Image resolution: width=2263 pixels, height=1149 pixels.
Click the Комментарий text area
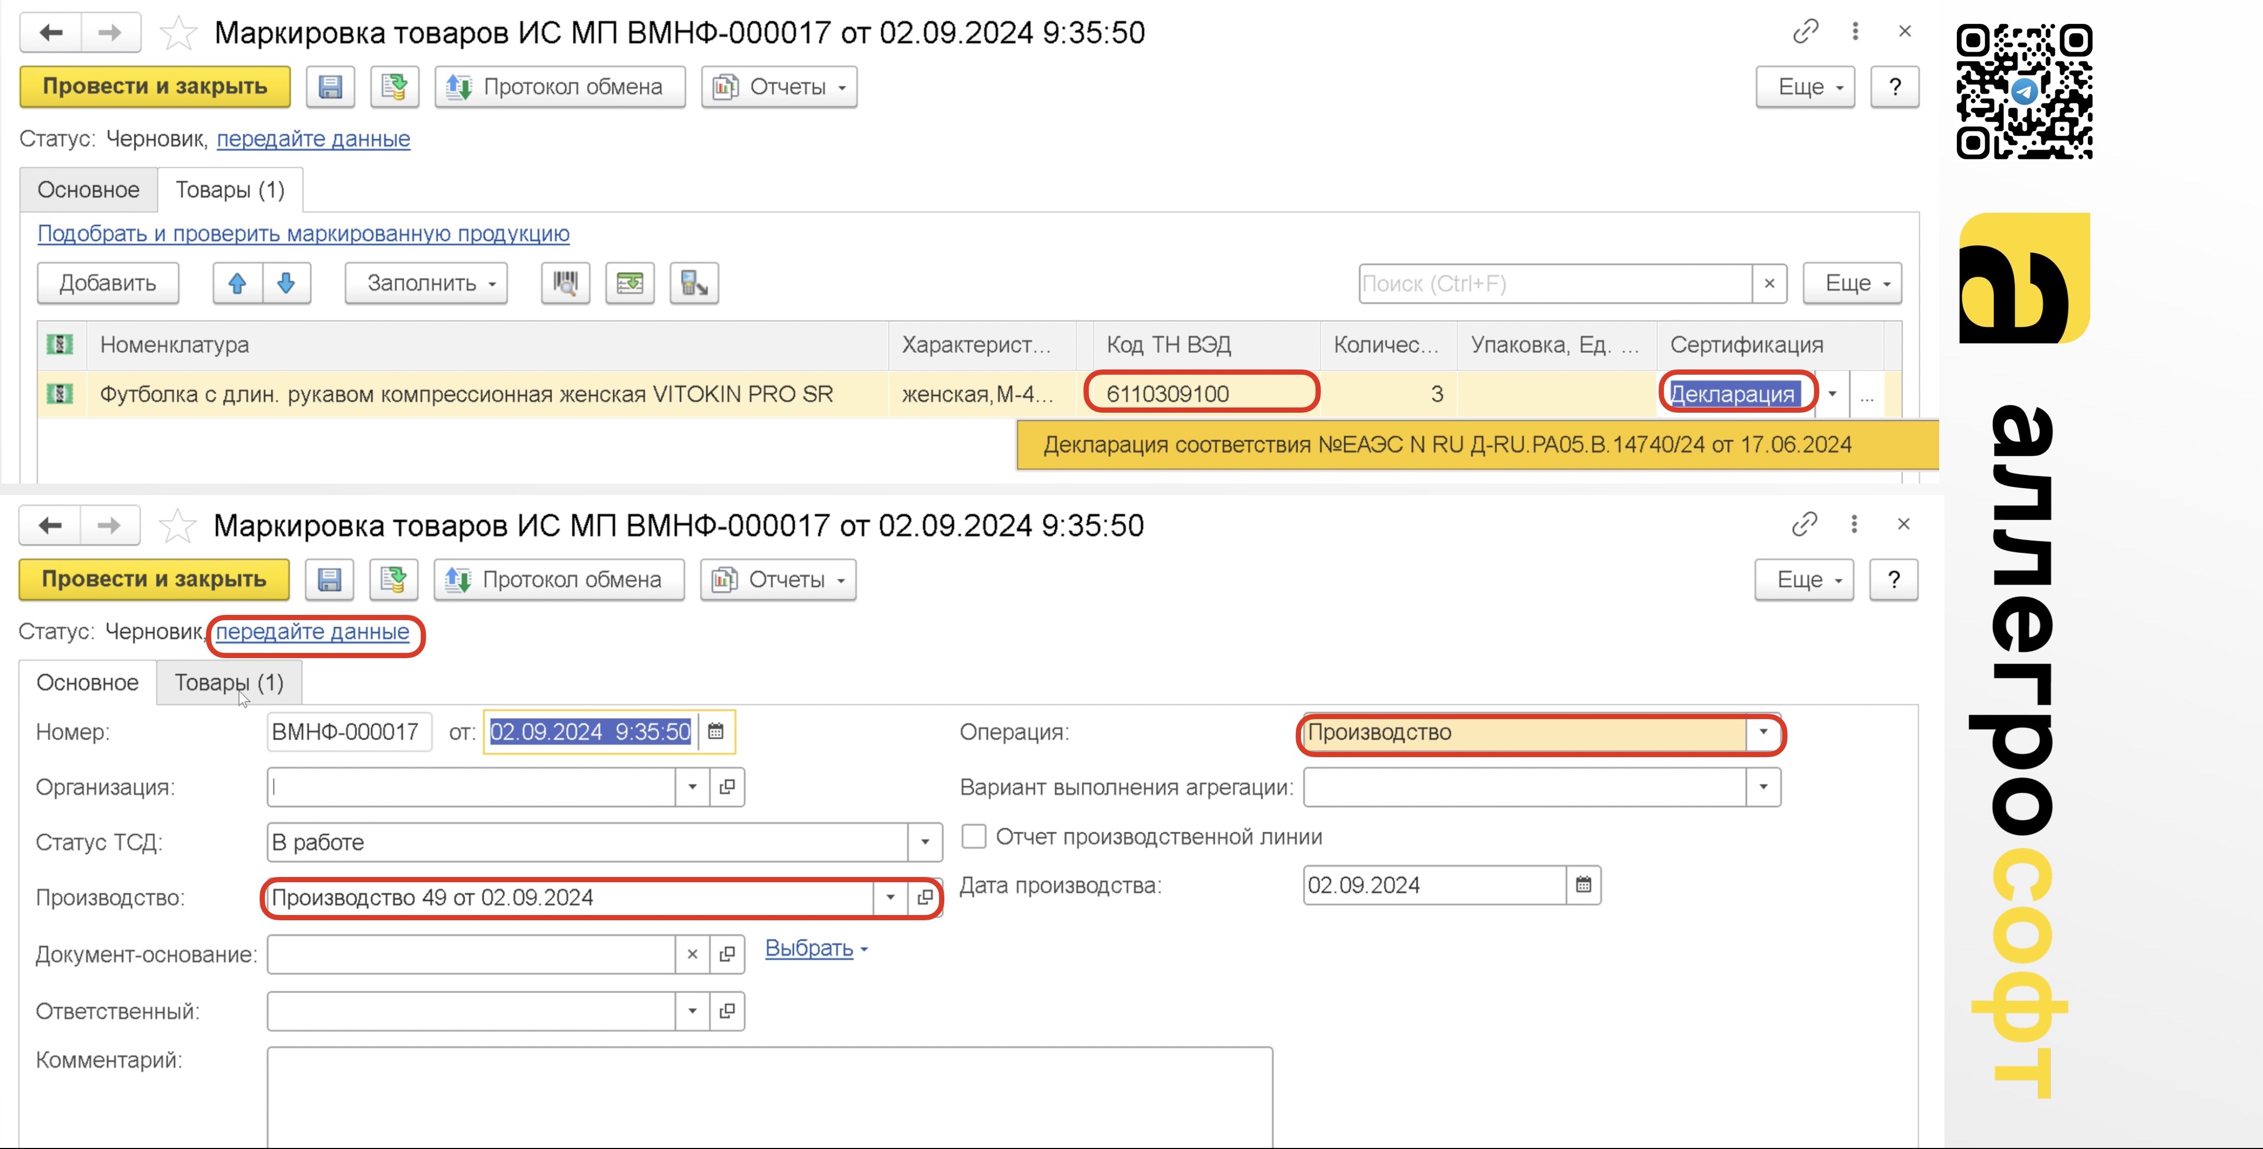(x=770, y=1096)
